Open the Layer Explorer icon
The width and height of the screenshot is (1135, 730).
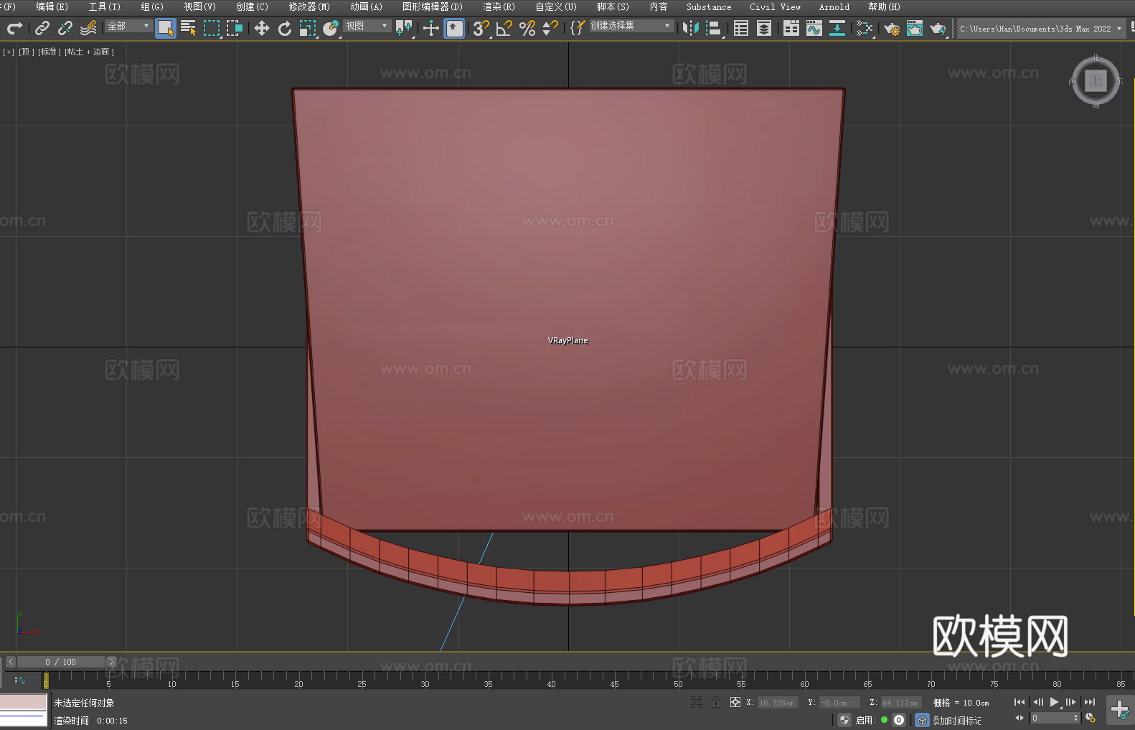pos(764,28)
